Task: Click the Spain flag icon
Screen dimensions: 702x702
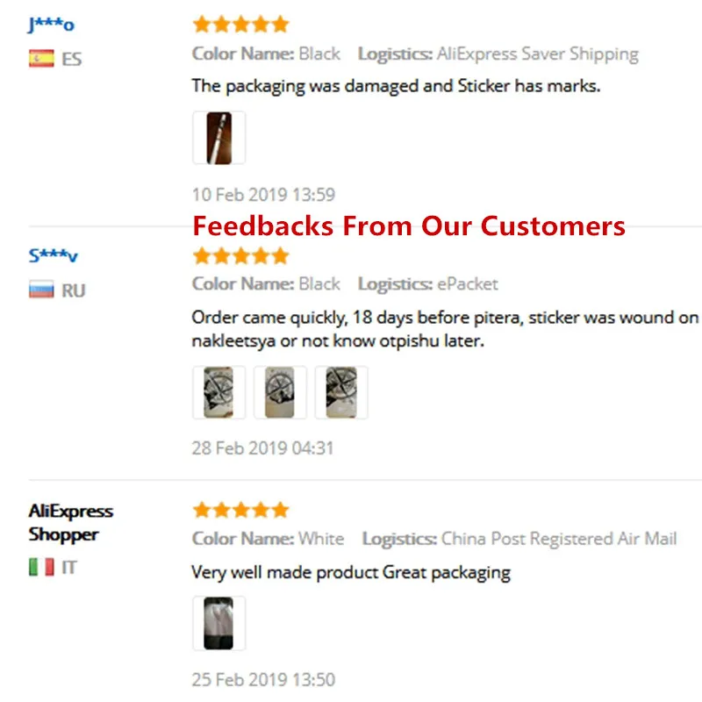Action: point(41,59)
